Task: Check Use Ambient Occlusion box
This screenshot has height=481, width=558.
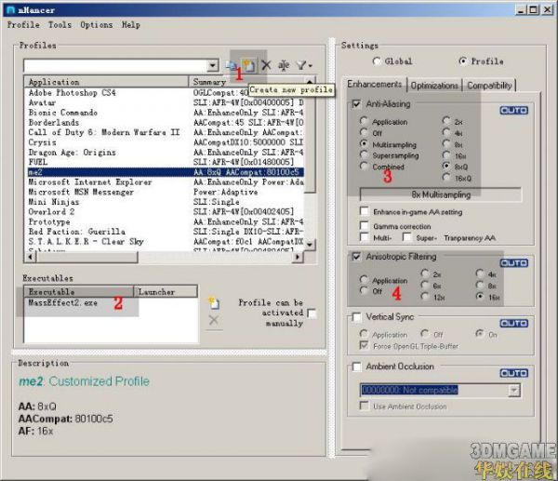Action: click(x=365, y=406)
